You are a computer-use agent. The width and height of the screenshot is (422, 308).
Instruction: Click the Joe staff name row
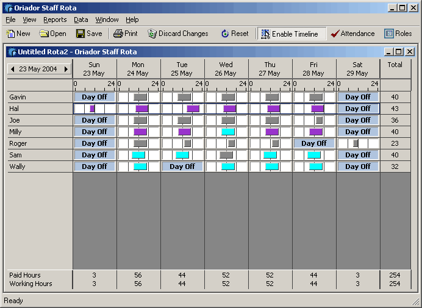pyautogui.click(x=40, y=120)
